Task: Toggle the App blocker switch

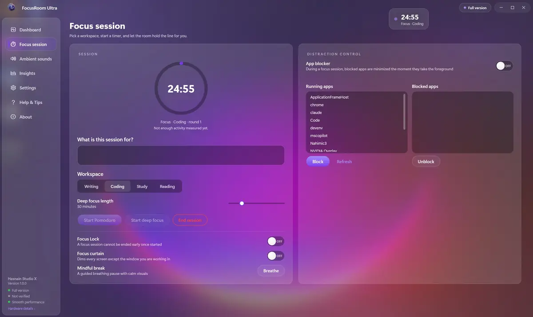Action: pos(504,66)
